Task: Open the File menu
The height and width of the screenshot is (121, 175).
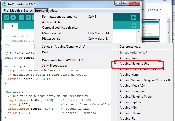Action: click(6, 11)
